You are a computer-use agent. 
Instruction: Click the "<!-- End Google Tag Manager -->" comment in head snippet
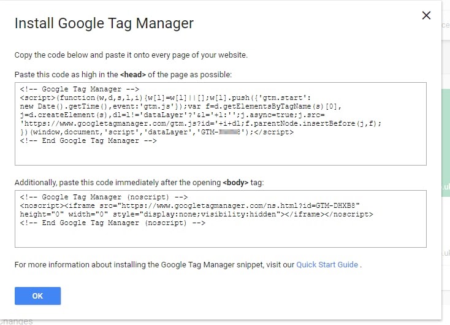pyautogui.click(x=88, y=140)
